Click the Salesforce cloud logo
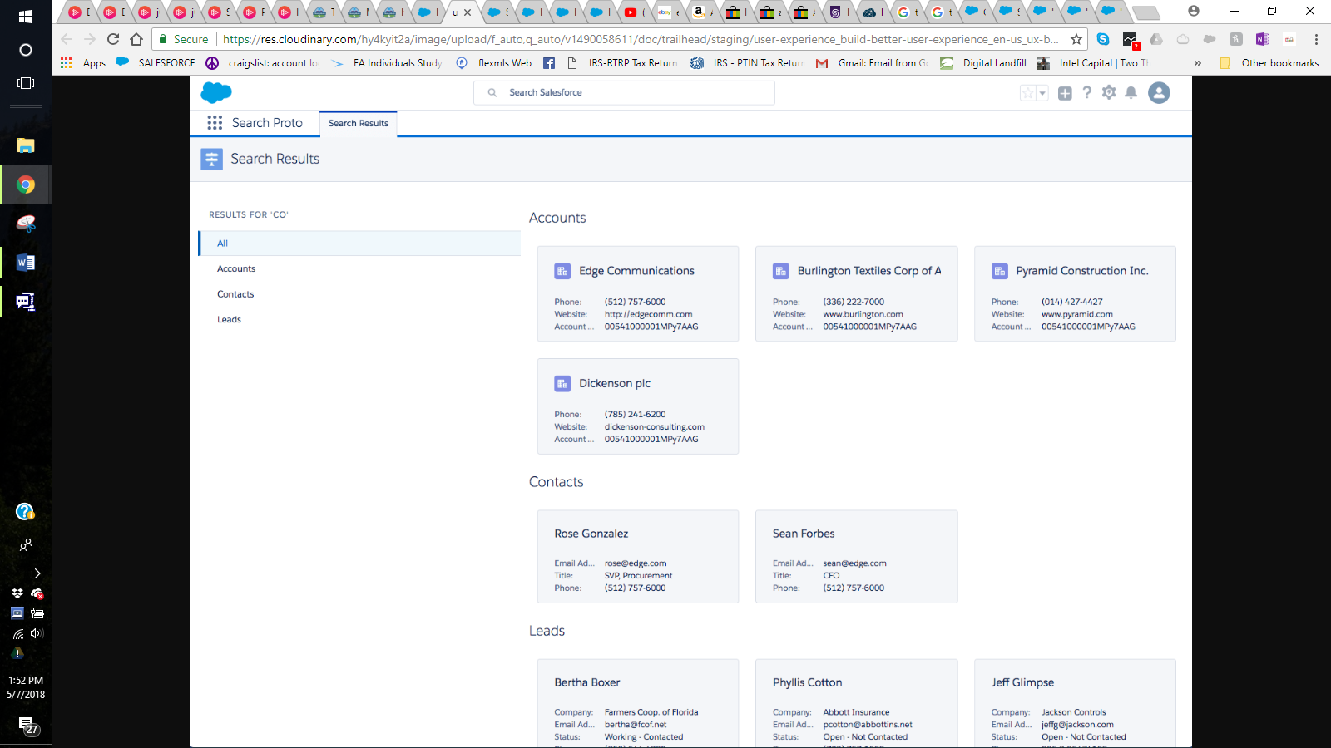Screen dimensions: 1331x748 click(215, 92)
